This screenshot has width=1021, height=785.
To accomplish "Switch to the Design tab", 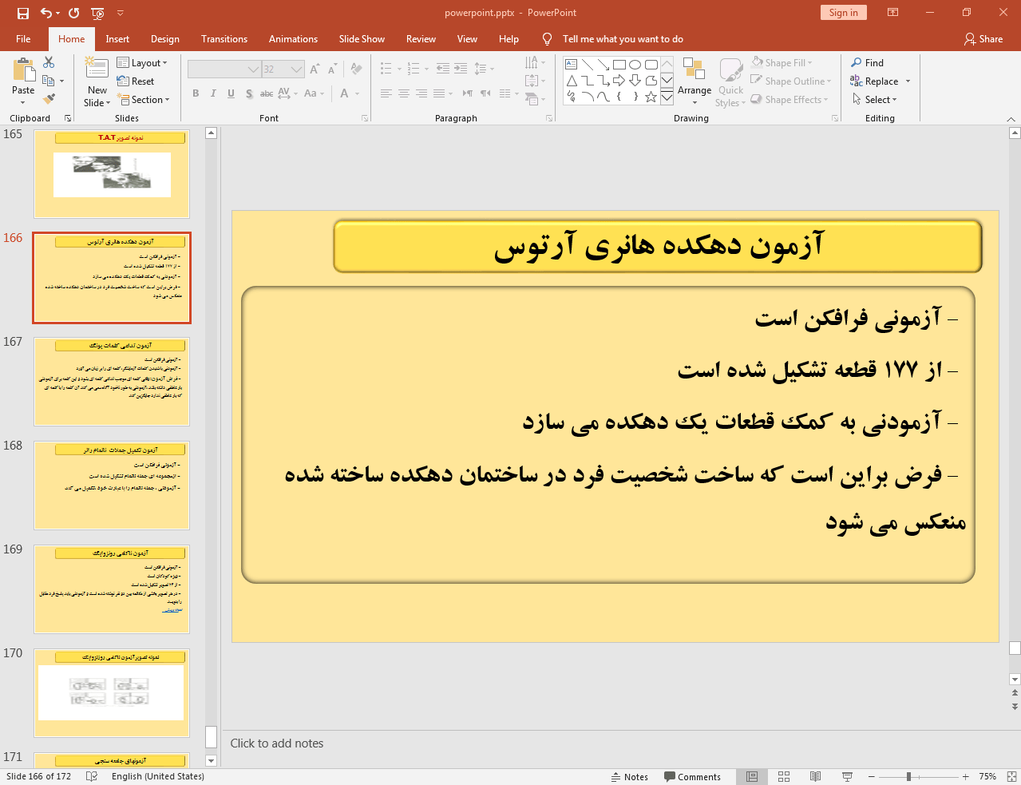I will (x=165, y=38).
